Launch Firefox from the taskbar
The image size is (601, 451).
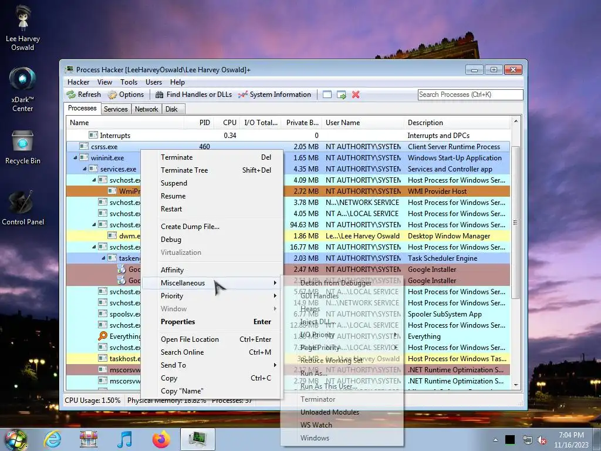[161, 439]
